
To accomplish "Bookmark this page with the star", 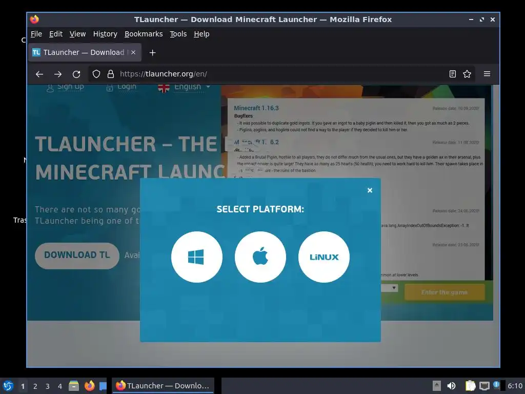I will pos(467,74).
